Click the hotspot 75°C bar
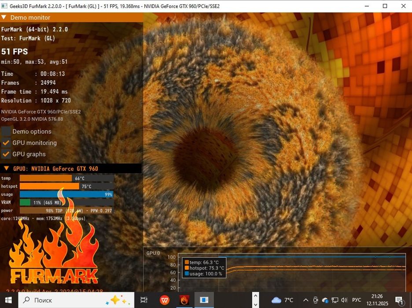Viewport: 412px width, 308px height. pyautogui.click(x=67, y=186)
